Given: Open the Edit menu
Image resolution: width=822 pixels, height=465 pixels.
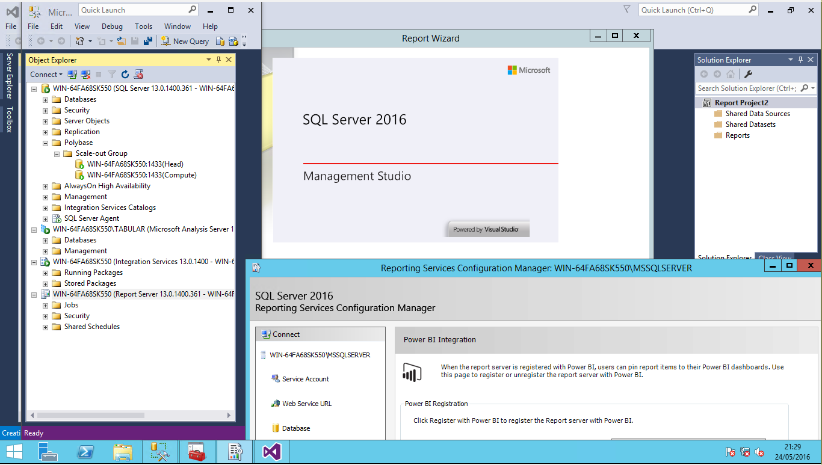Looking at the screenshot, I should click(57, 26).
